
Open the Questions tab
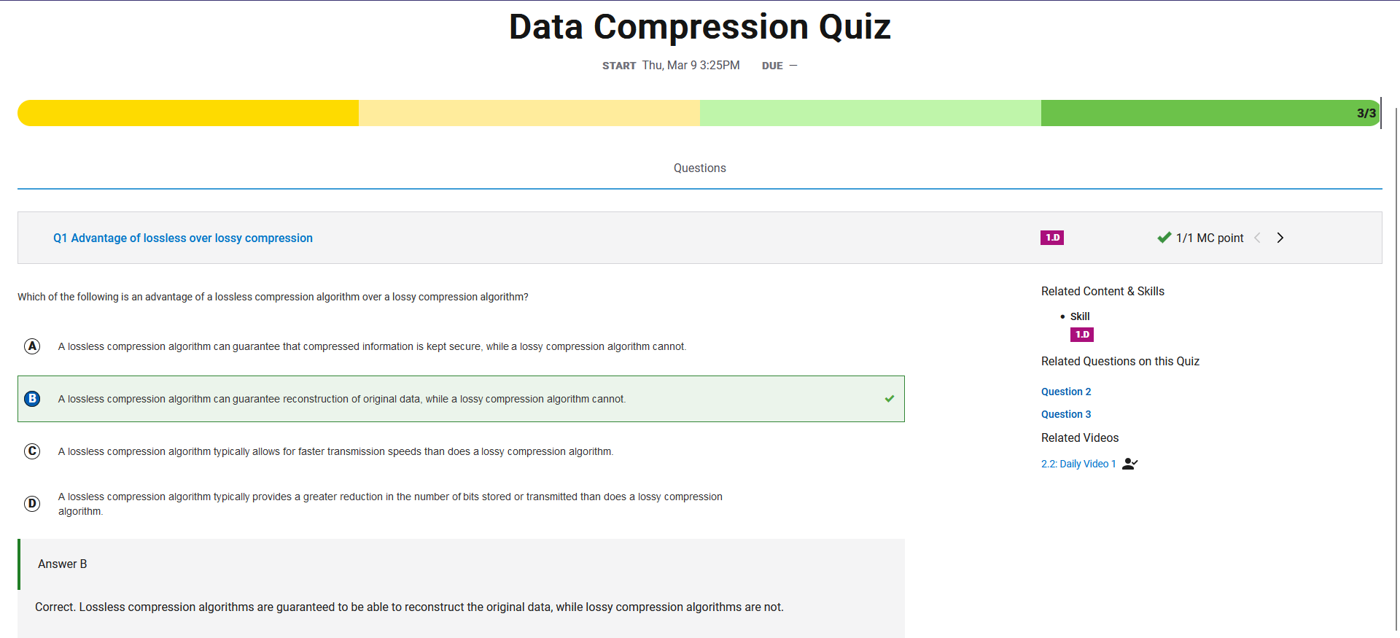point(699,168)
